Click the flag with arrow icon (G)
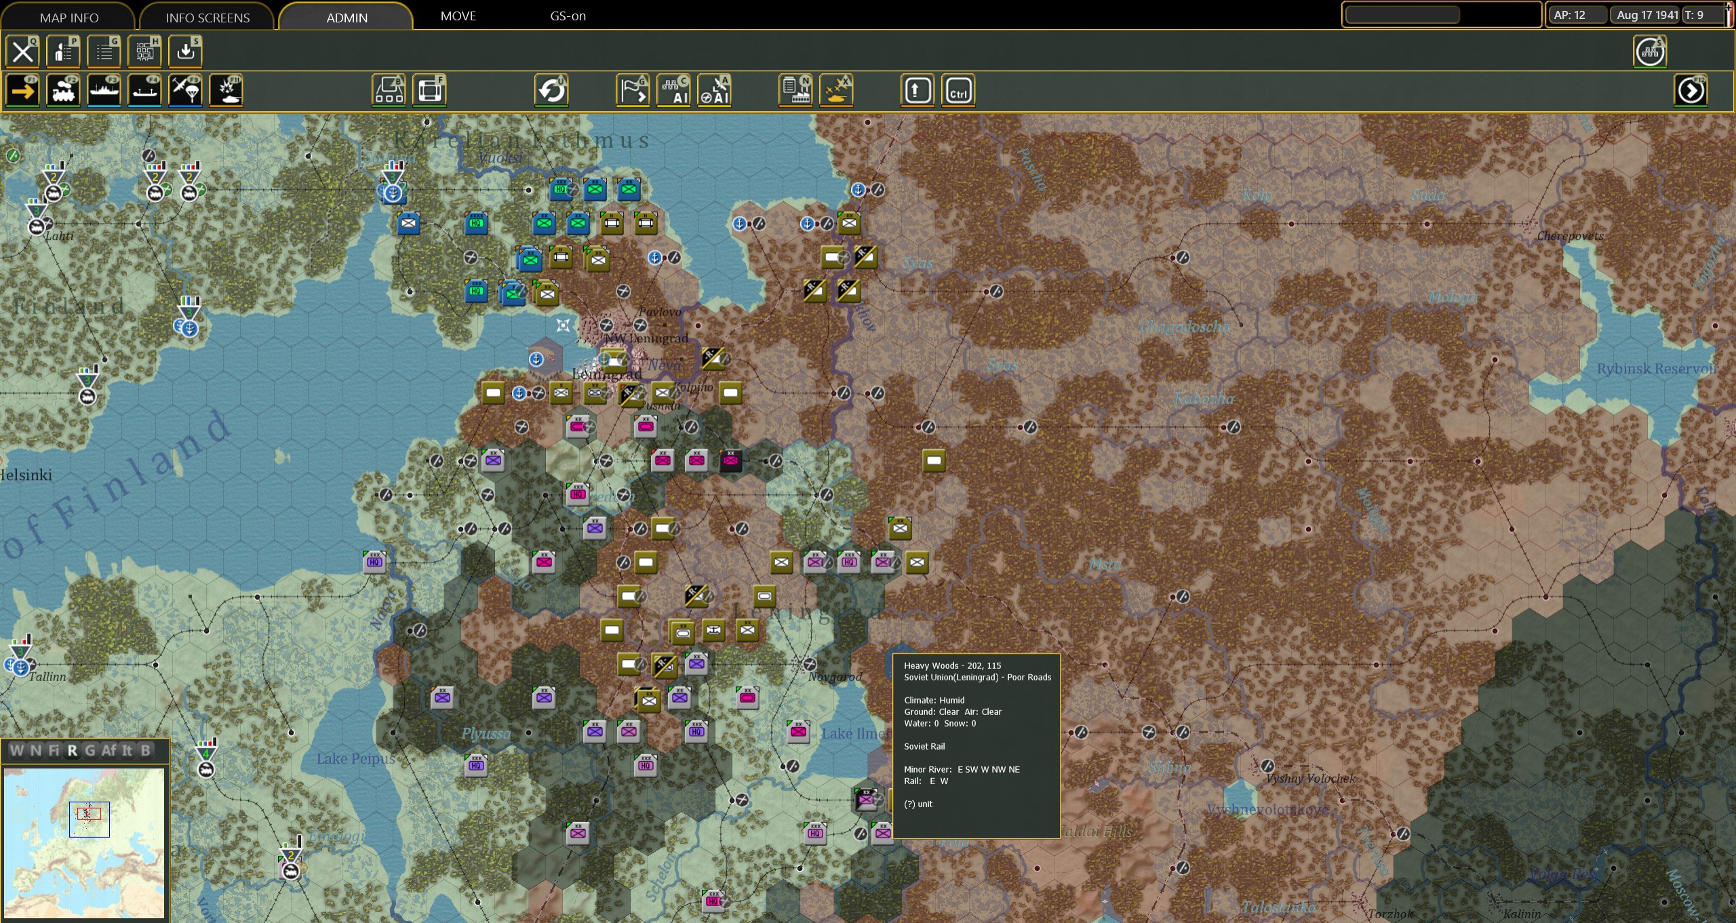Image resolution: width=1736 pixels, height=923 pixels. 633,91
